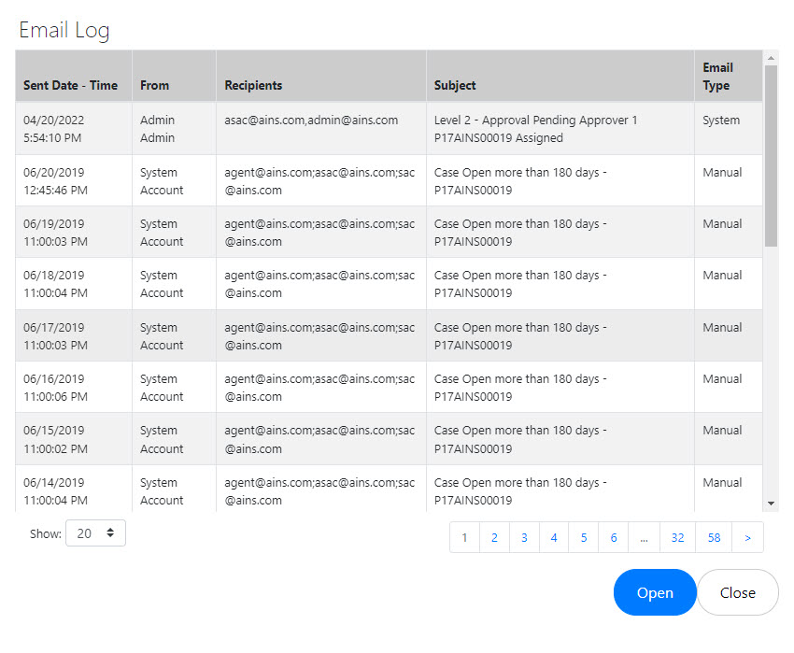Click the Email Type column header
The image size is (794, 653).
click(x=717, y=77)
